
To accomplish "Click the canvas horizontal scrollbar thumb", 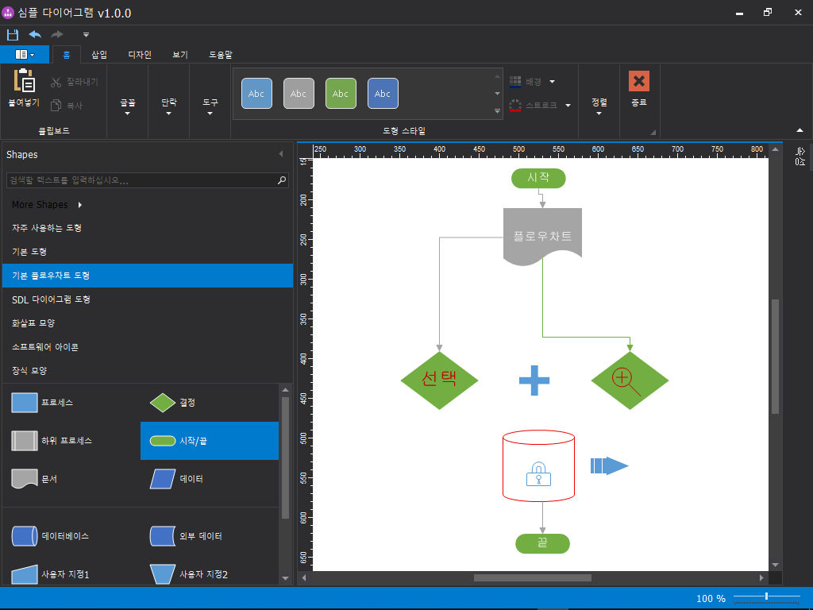I will 533,578.
